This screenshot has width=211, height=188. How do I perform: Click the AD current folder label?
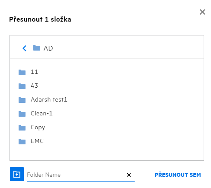point(48,48)
